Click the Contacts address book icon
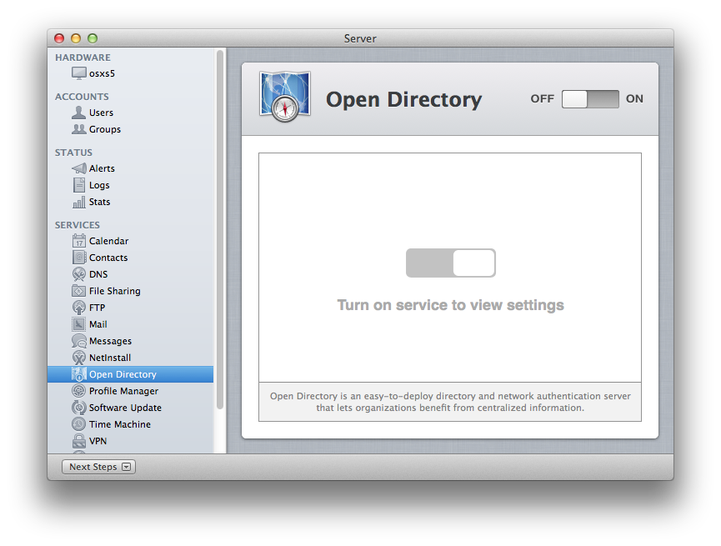 point(78,258)
